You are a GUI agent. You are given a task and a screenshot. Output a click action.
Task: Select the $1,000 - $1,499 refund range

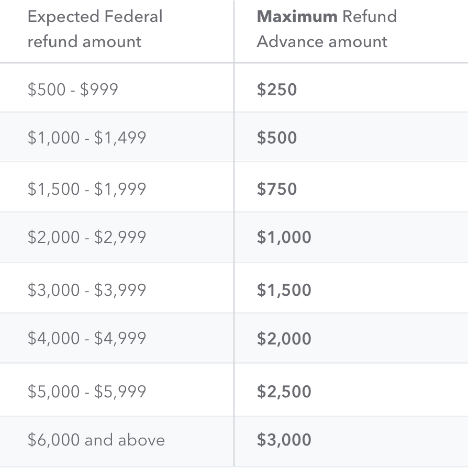click(x=87, y=138)
